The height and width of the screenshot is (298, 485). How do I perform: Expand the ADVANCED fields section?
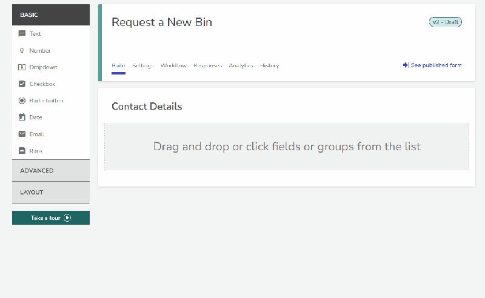click(51, 171)
